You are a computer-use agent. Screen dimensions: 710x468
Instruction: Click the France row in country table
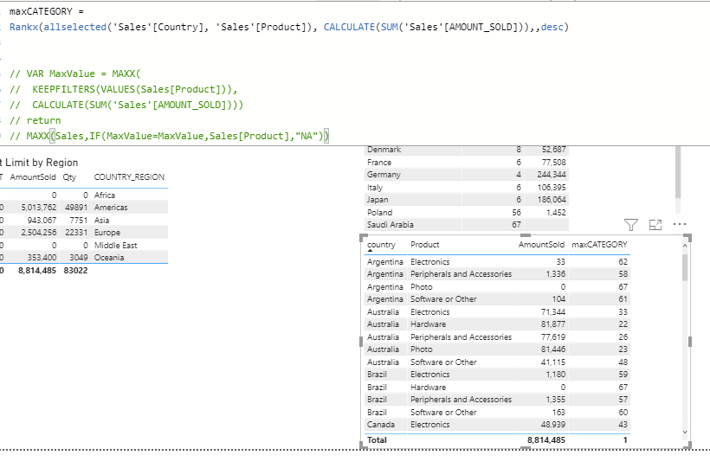pyautogui.click(x=467, y=162)
